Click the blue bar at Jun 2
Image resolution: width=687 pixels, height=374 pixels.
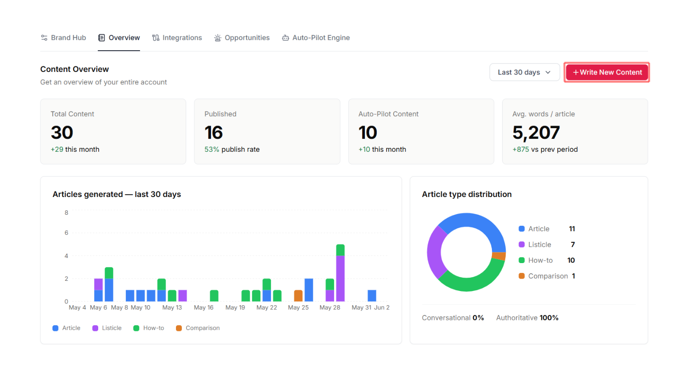coord(372,296)
